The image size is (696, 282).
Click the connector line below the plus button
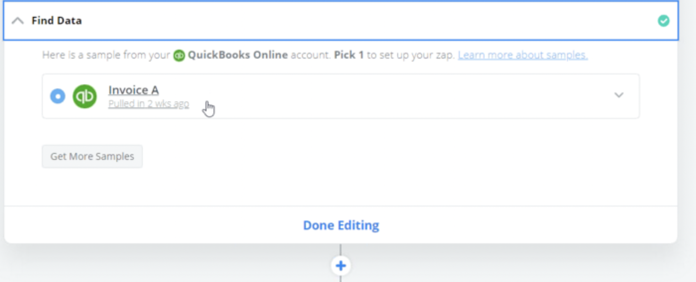click(x=341, y=279)
